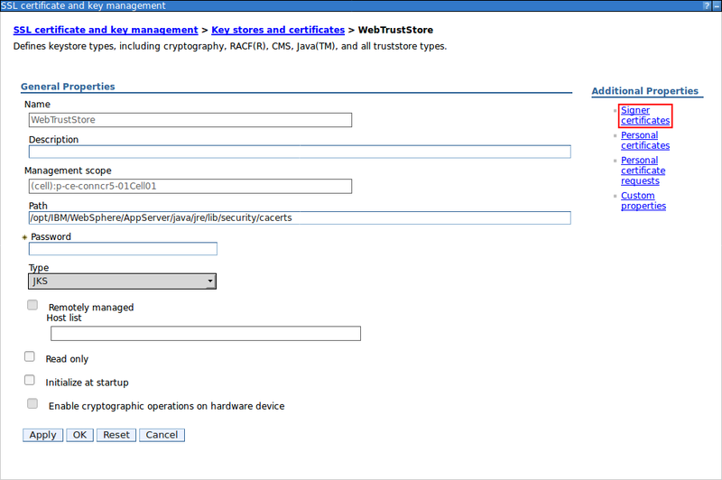
Task: Click the Path field with cacerts path
Action: (x=300, y=218)
